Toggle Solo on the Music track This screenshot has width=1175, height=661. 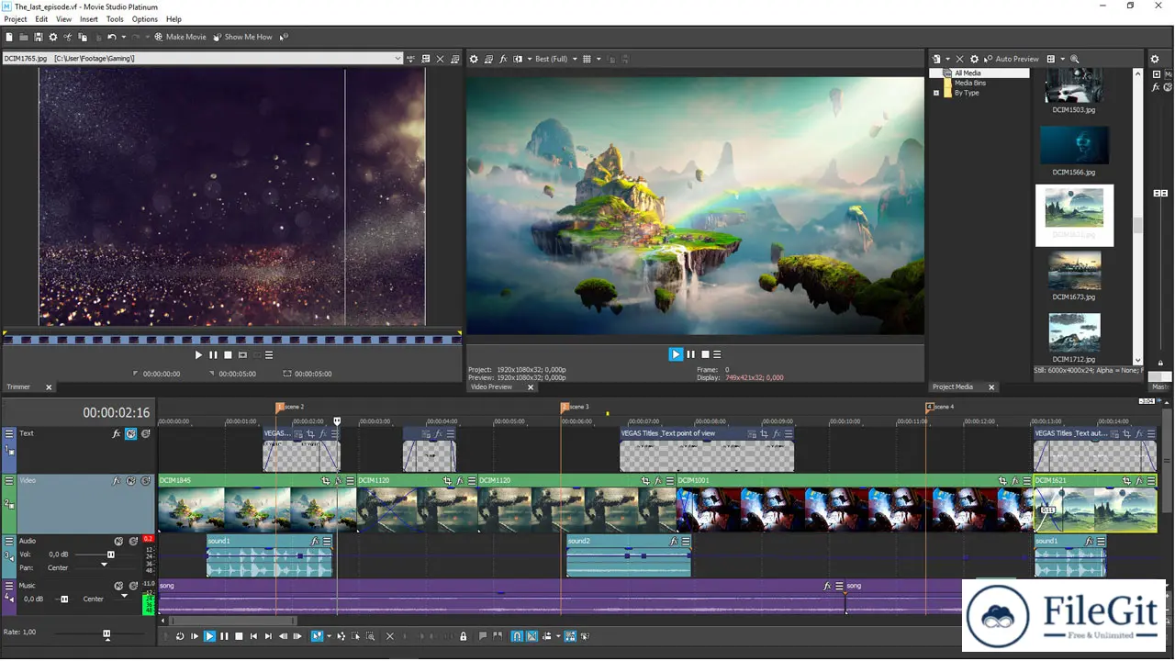tap(133, 586)
